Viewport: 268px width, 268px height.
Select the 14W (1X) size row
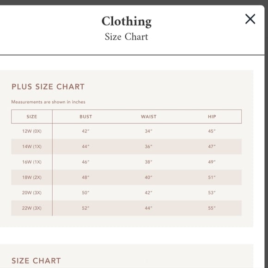coord(127,147)
